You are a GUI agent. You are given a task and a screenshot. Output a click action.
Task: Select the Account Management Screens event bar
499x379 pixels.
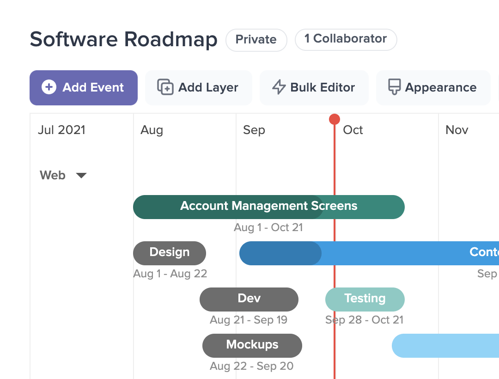268,207
